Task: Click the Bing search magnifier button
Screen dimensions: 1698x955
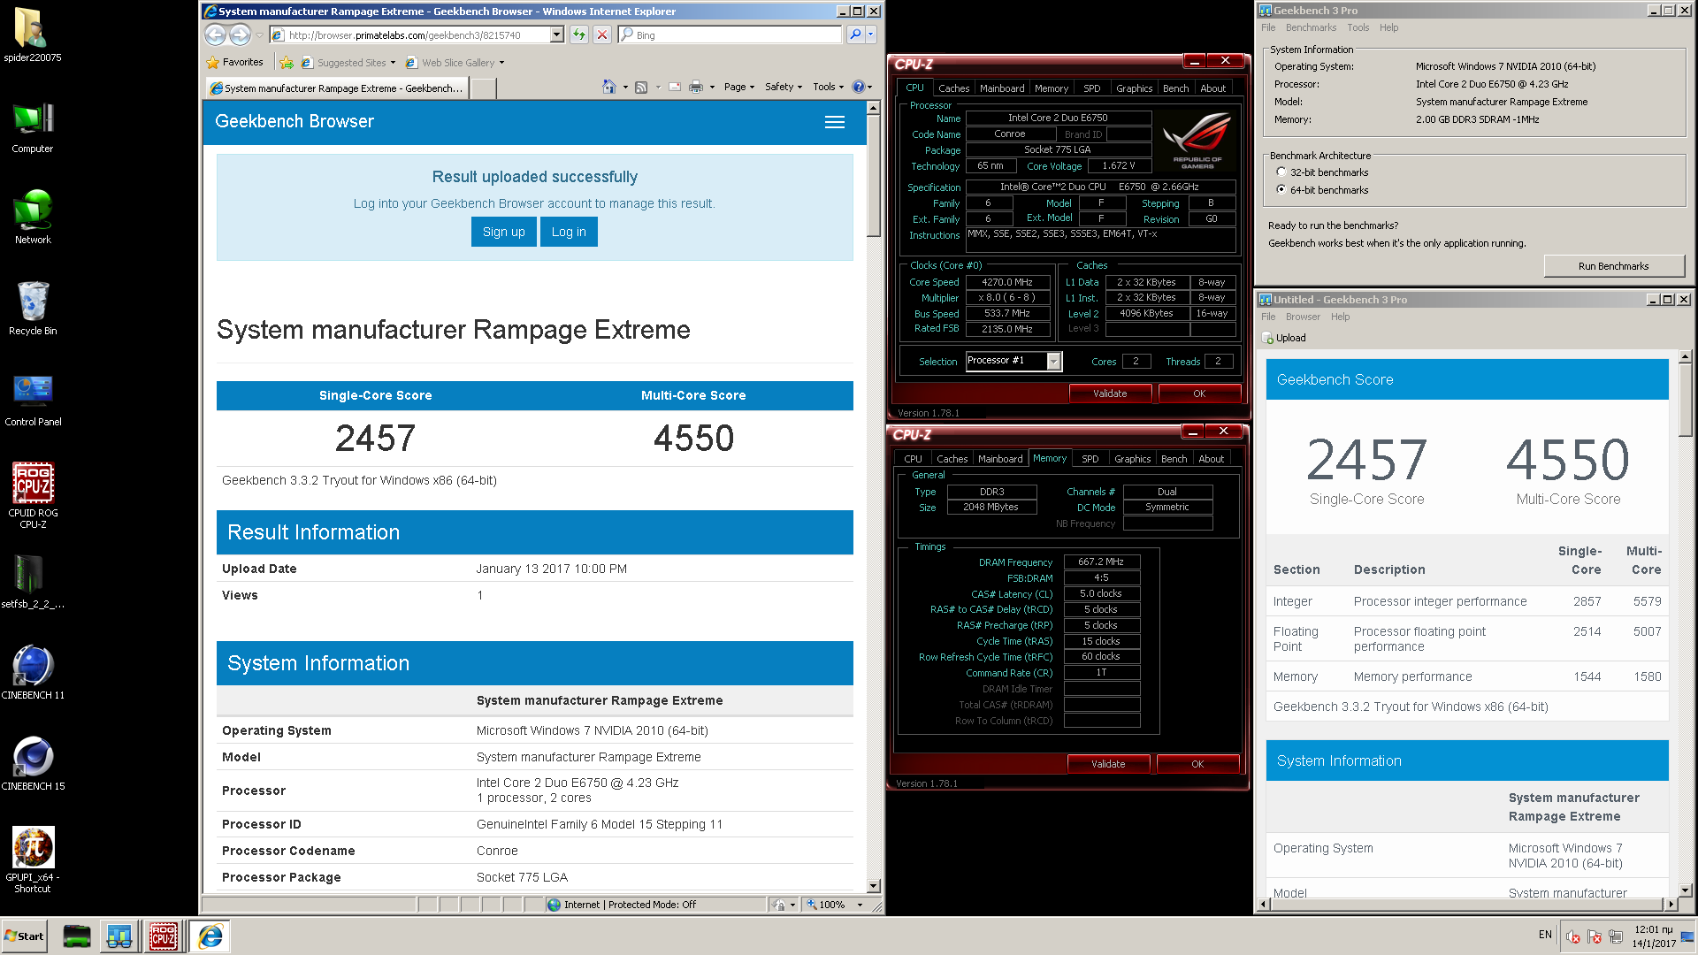Action: click(855, 34)
